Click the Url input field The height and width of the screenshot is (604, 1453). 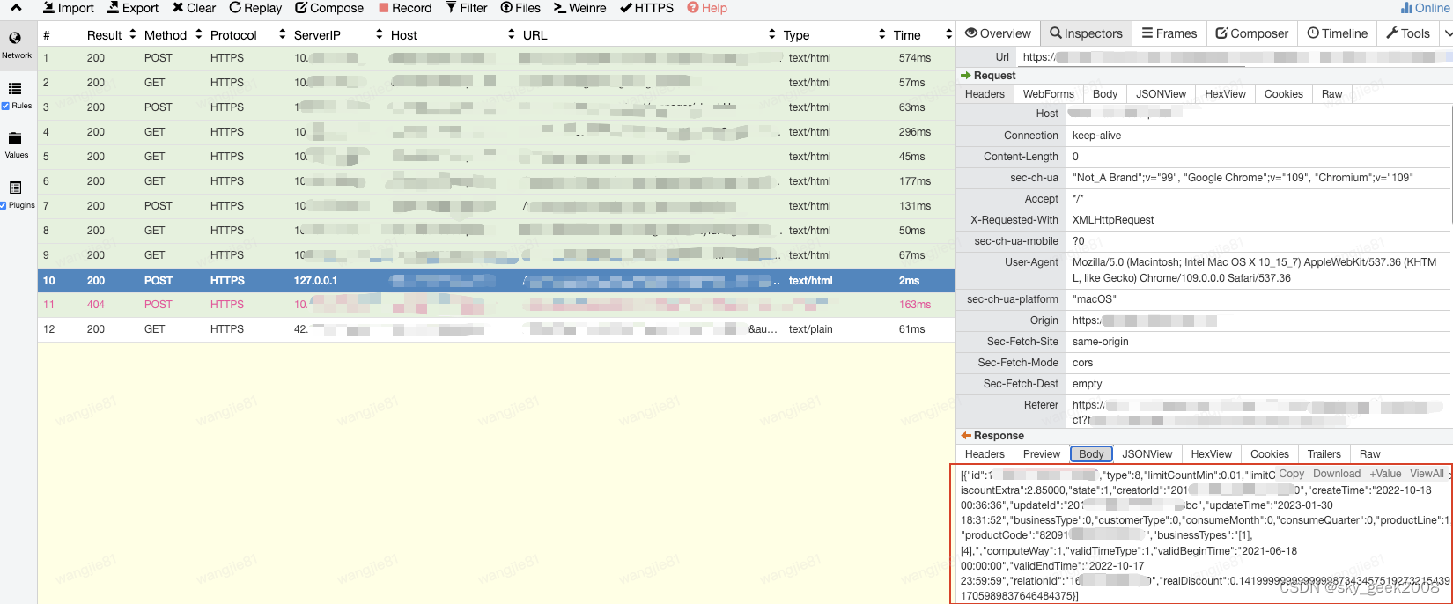pos(1233,57)
